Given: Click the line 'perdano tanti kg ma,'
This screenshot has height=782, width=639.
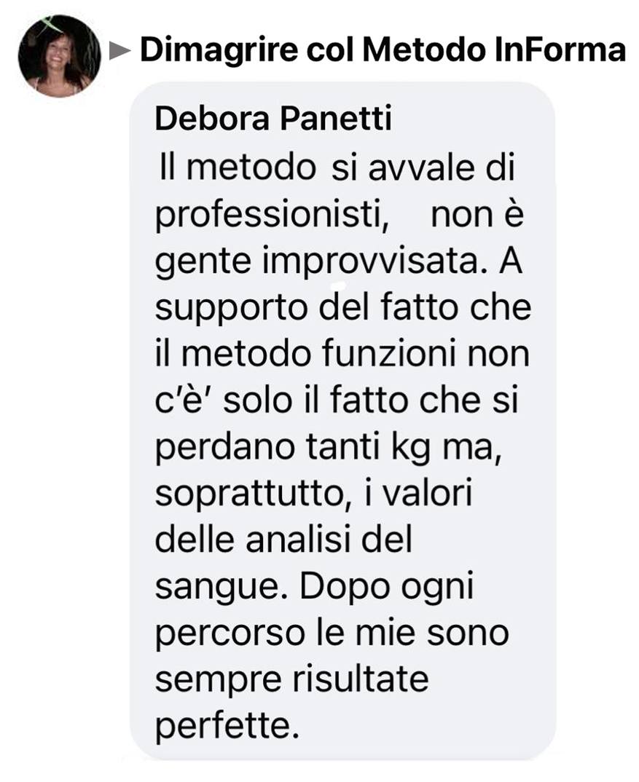Looking at the screenshot, I should pos(328,447).
